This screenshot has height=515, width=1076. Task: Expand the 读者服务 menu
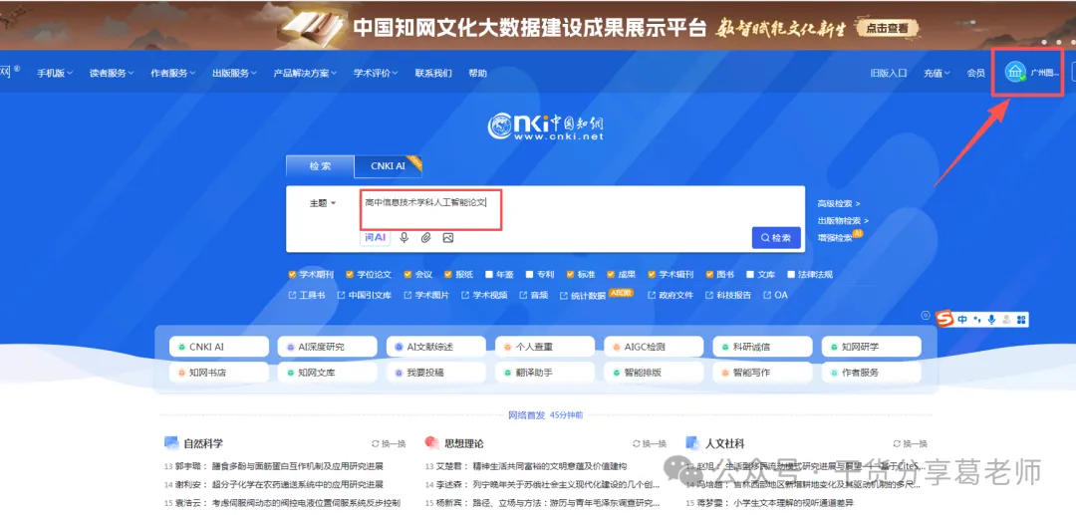pos(112,73)
